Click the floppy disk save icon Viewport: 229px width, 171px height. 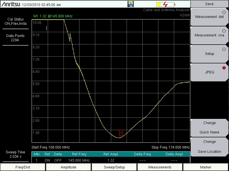131,4
